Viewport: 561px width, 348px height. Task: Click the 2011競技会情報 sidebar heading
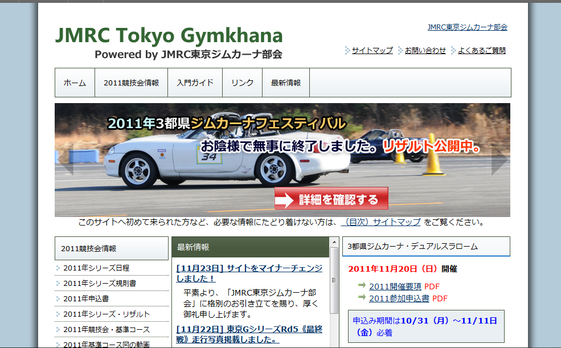[x=112, y=248]
